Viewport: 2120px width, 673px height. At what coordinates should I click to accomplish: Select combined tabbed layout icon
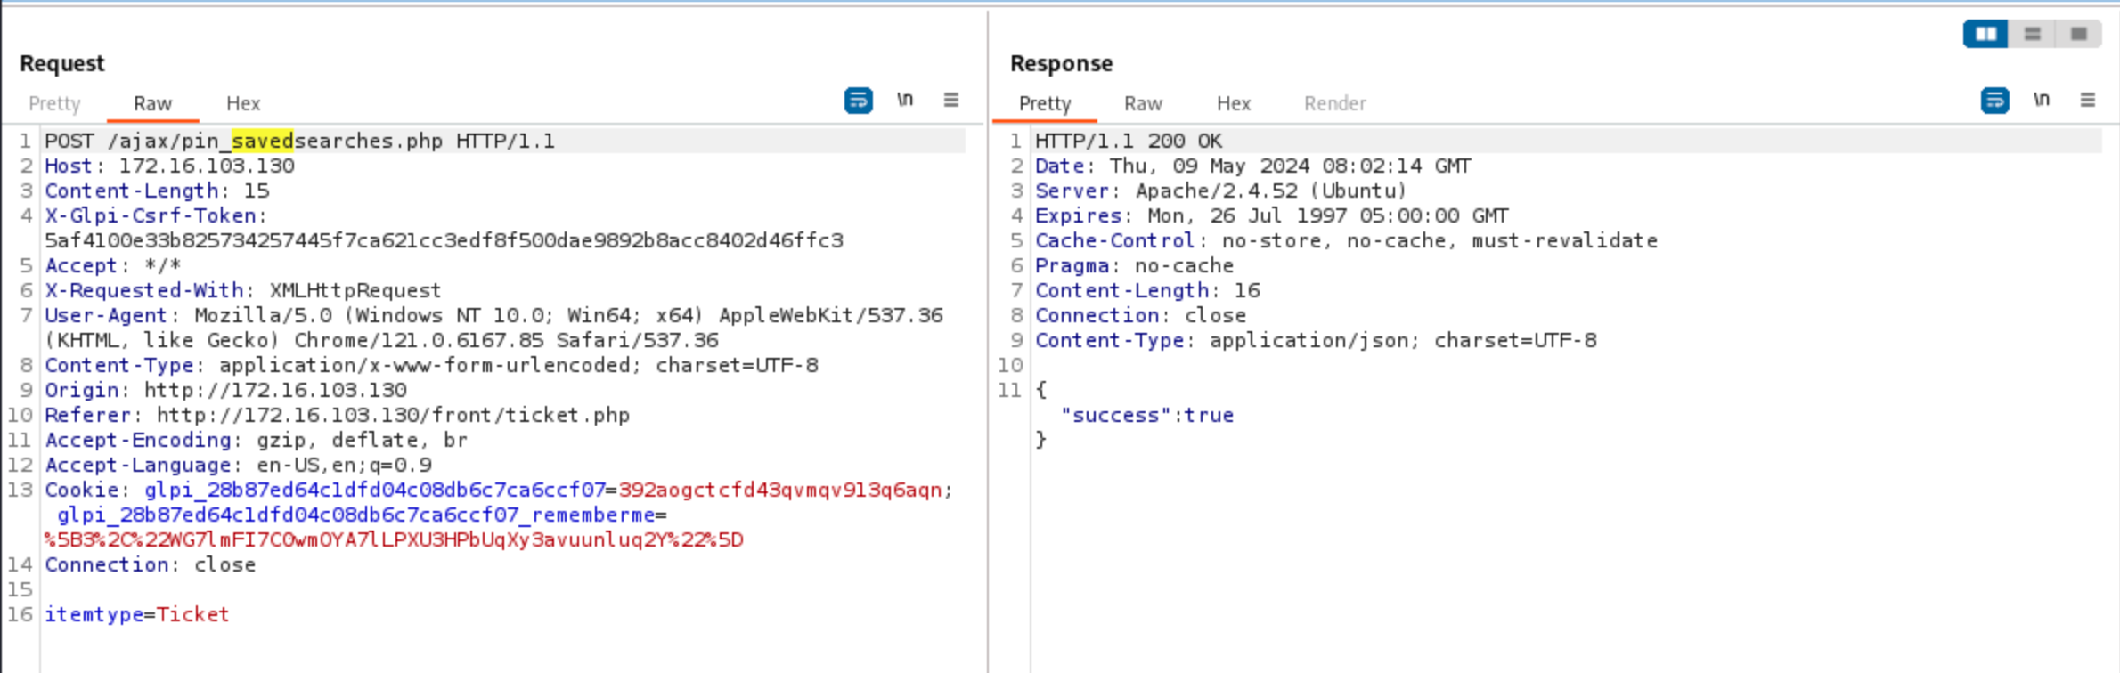click(2078, 34)
